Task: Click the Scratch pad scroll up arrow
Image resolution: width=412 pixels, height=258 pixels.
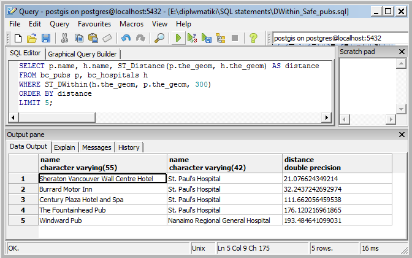Action: [x=401, y=63]
